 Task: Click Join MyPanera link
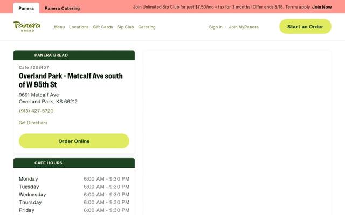click(244, 27)
